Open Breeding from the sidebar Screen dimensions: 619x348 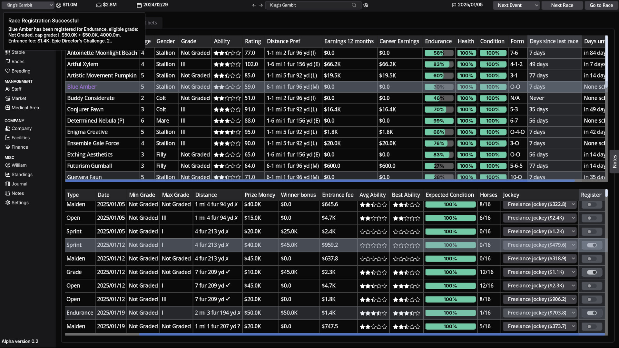[x=21, y=71]
